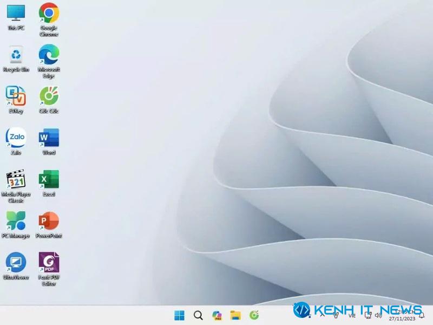
Task: Select the PC Manager shortcut
Action: click(16, 225)
